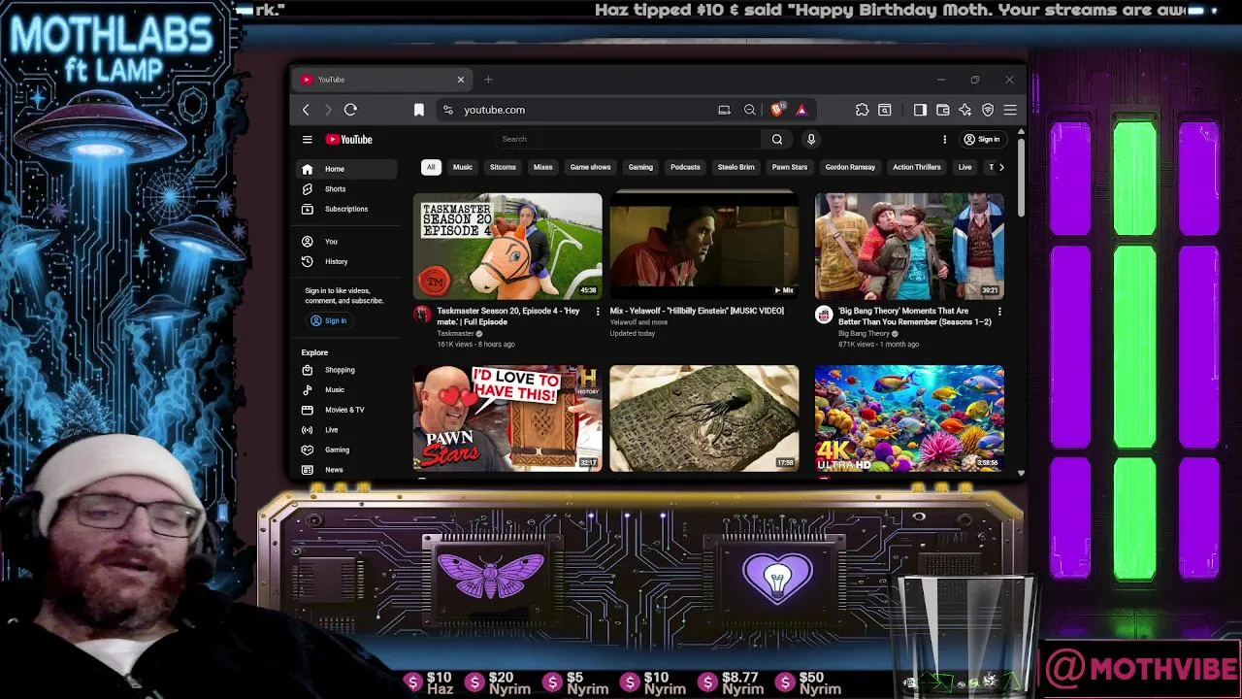Viewport: 1242px width, 699px height.
Task: Select the Music filter chip
Action: pyautogui.click(x=463, y=167)
